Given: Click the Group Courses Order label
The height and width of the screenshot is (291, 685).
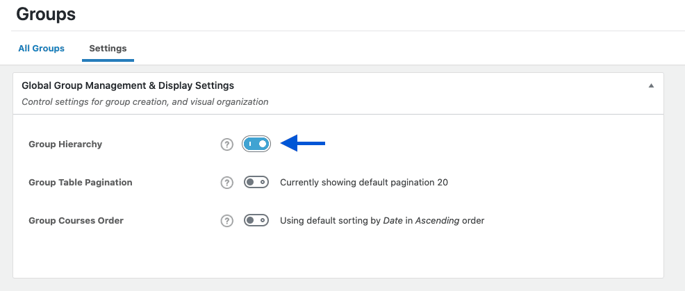Looking at the screenshot, I should [x=76, y=221].
